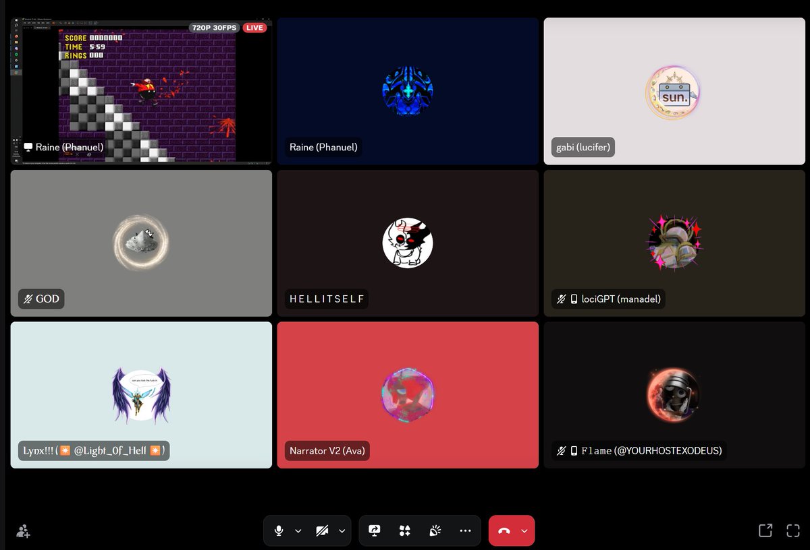
Task: Enter full screen mode
Action: pos(793,530)
